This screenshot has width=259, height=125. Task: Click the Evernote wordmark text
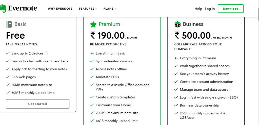[x=23, y=8]
